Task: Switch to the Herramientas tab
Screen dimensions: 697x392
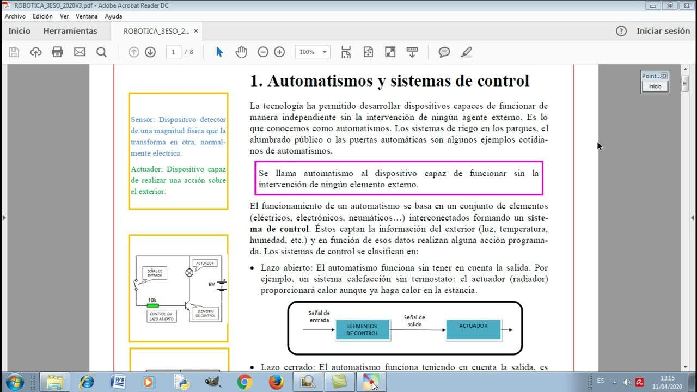Action: [x=70, y=31]
